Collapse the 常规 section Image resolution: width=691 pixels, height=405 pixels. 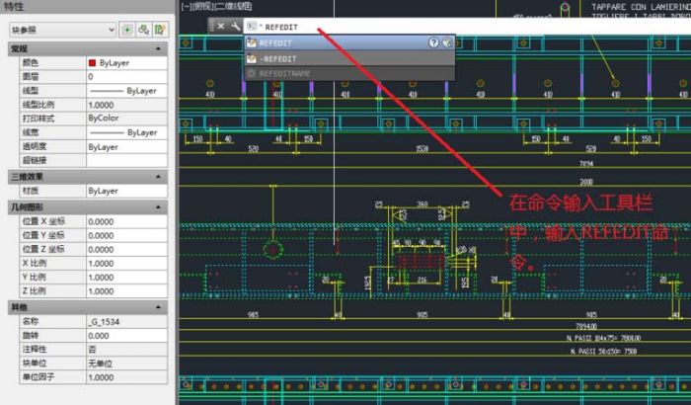[158, 48]
